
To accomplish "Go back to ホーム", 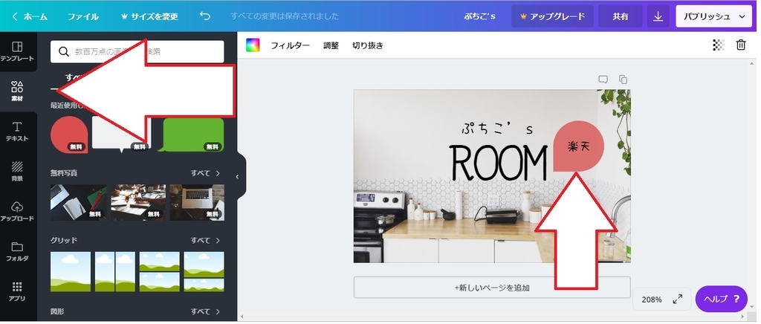I will point(30,16).
